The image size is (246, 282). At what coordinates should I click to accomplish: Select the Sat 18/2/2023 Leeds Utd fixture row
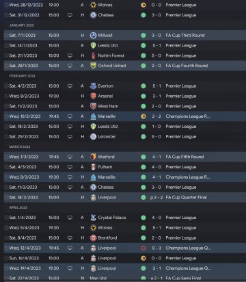(x=124, y=127)
